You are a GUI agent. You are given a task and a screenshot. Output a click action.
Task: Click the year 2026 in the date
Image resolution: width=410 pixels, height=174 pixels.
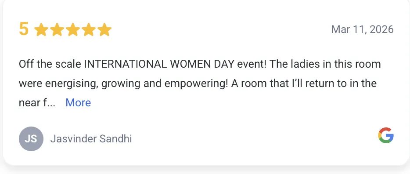tap(381, 29)
